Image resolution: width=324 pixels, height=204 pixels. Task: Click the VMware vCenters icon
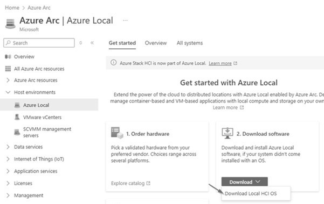[x=17, y=117]
